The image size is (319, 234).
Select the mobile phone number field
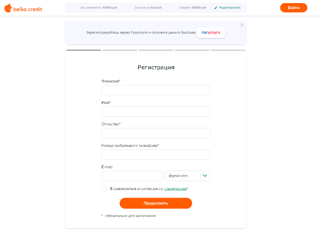[156, 155]
